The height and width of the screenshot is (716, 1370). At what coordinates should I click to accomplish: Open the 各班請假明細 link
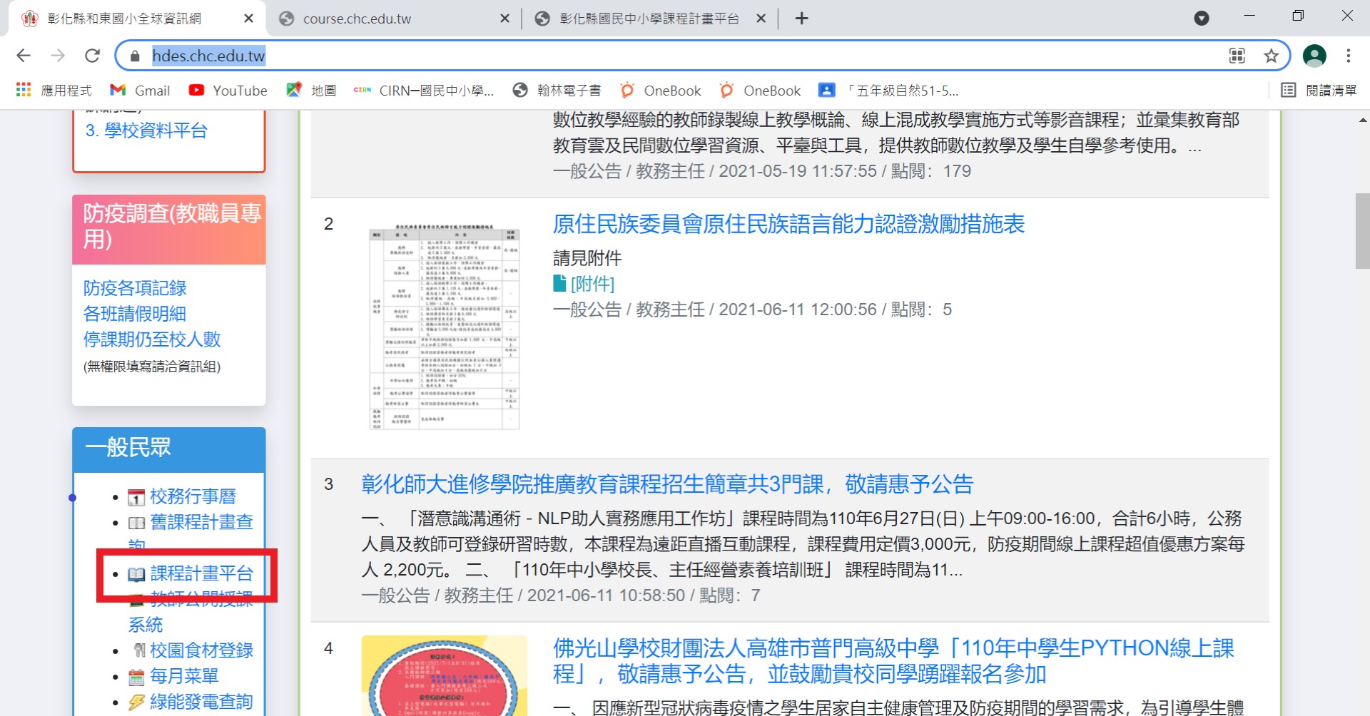[135, 314]
